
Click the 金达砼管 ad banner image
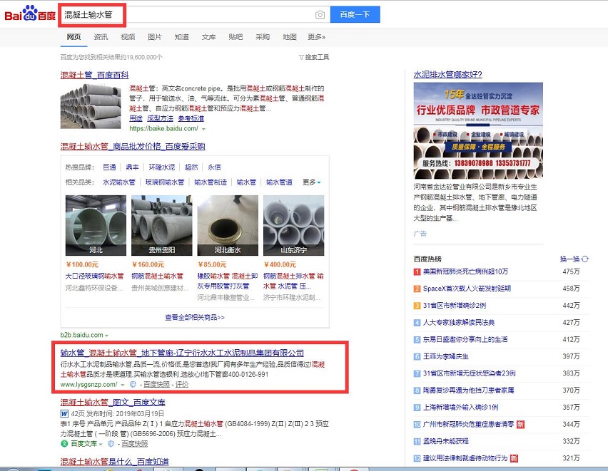click(478, 130)
